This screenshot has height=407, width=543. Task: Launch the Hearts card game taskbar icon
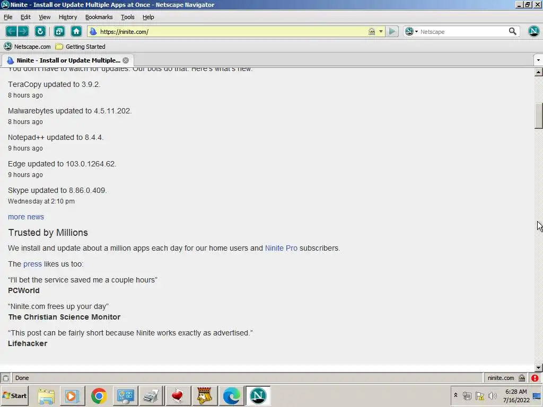click(178, 395)
